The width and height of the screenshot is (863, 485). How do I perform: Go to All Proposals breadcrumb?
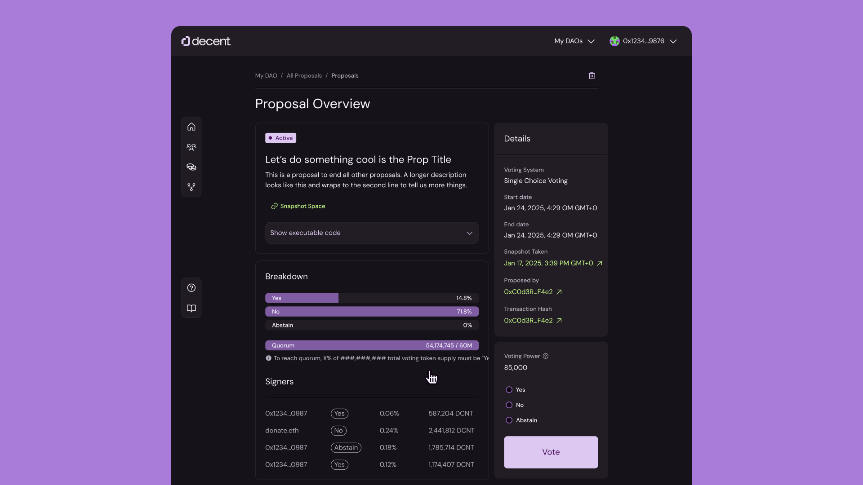tap(304, 75)
